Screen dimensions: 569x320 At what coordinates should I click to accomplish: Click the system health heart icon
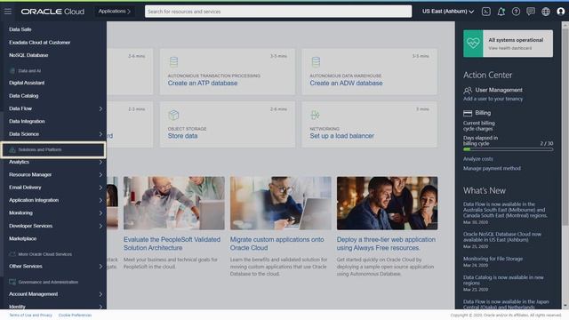click(x=473, y=44)
